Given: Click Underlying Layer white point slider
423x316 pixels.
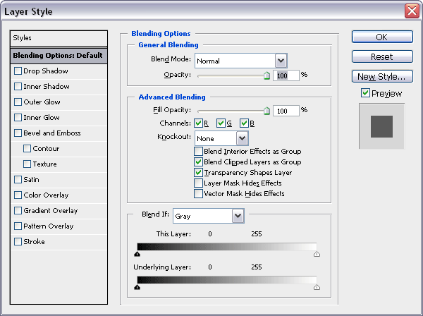Looking at the screenshot, I should (x=317, y=287).
